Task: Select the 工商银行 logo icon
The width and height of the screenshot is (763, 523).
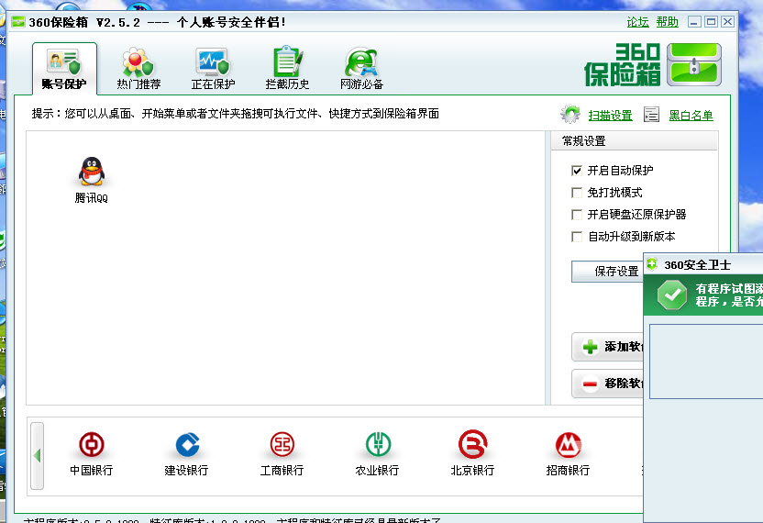Action: coord(282,444)
